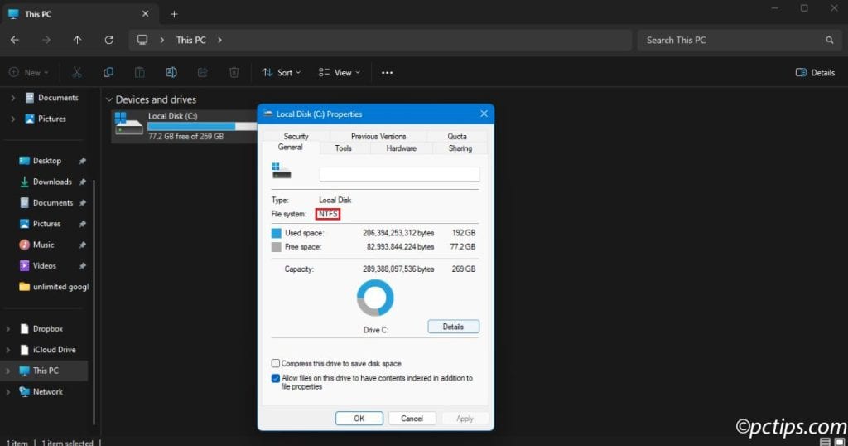Uncheck Allow files to have contents indexed

point(275,378)
